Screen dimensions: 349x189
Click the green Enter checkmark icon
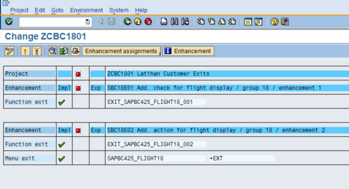[8, 22]
